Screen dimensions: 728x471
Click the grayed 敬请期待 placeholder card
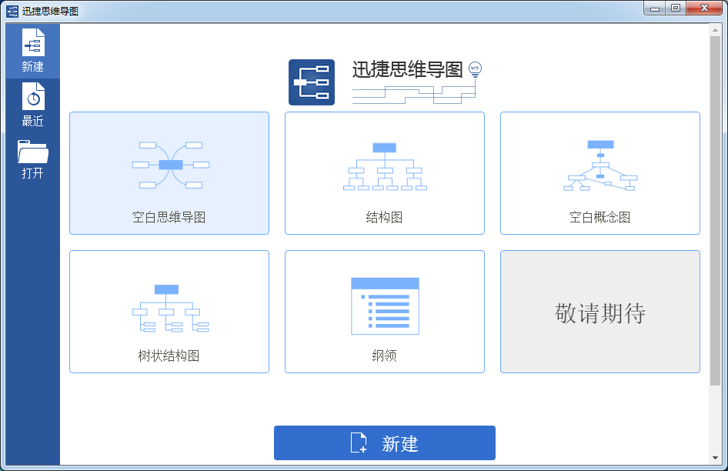tap(599, 311)
